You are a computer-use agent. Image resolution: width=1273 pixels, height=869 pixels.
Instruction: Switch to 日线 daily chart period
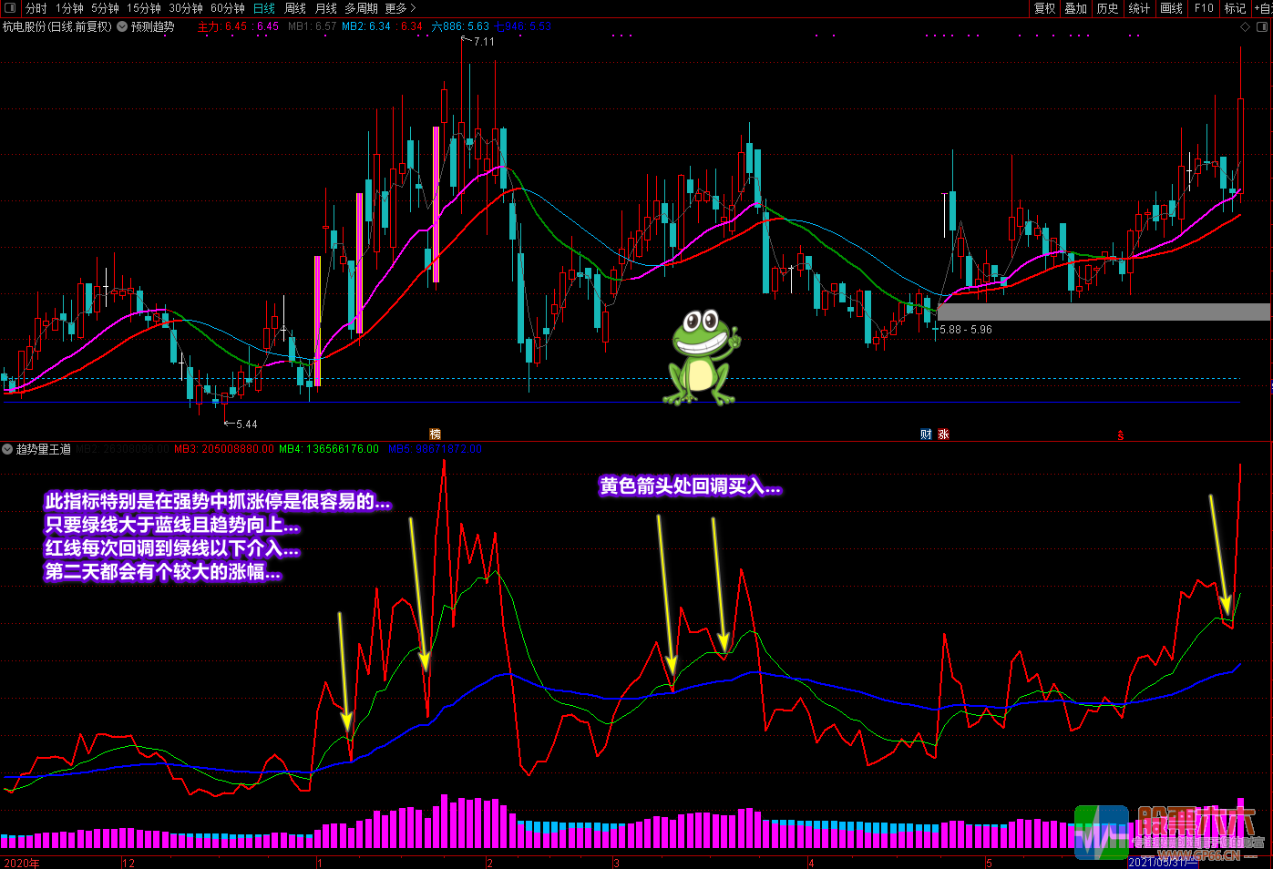click(264, 8)
